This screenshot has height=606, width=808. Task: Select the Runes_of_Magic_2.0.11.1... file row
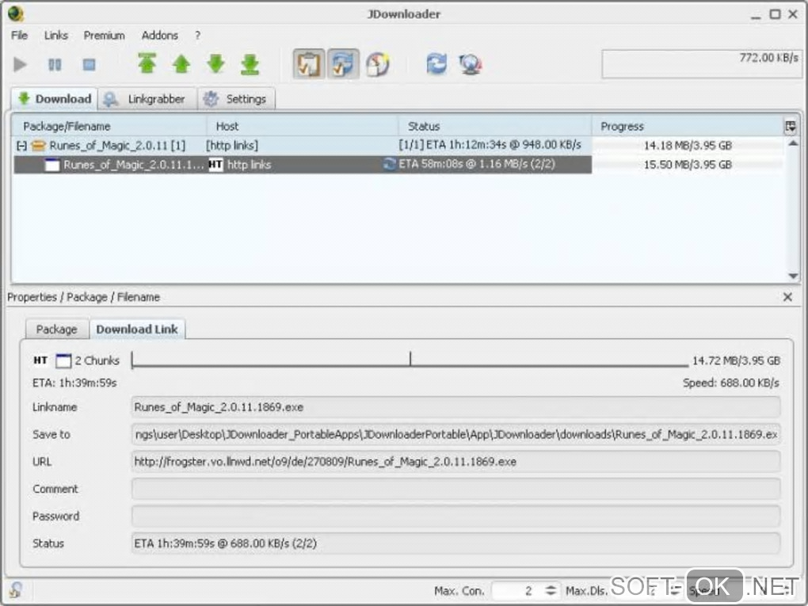click(x=303, y=165)
